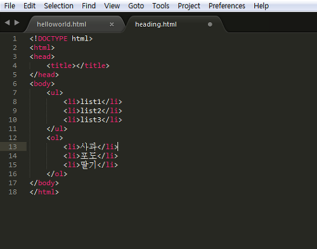Image resolution: width=317 pixels, height=249 pixels.
Task: Click the opening <body> tag
Action: 42,84
